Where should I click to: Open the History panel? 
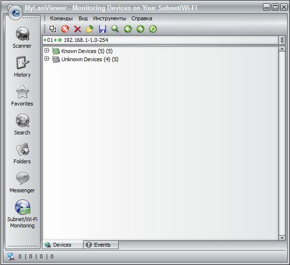pyautogui.click(x=22, y=66)
